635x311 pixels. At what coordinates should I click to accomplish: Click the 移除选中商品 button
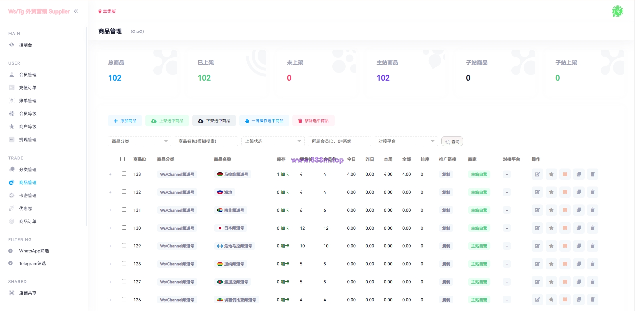(313, 121)
